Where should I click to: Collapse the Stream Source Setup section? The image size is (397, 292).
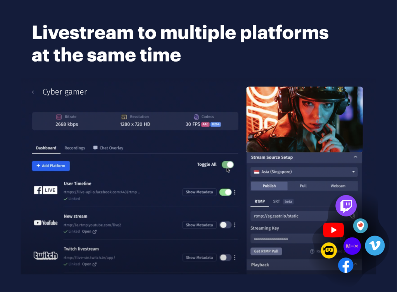point(356,157)
